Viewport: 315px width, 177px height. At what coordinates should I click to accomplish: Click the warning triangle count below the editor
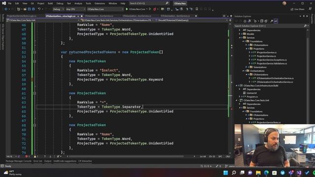(35, 156)
